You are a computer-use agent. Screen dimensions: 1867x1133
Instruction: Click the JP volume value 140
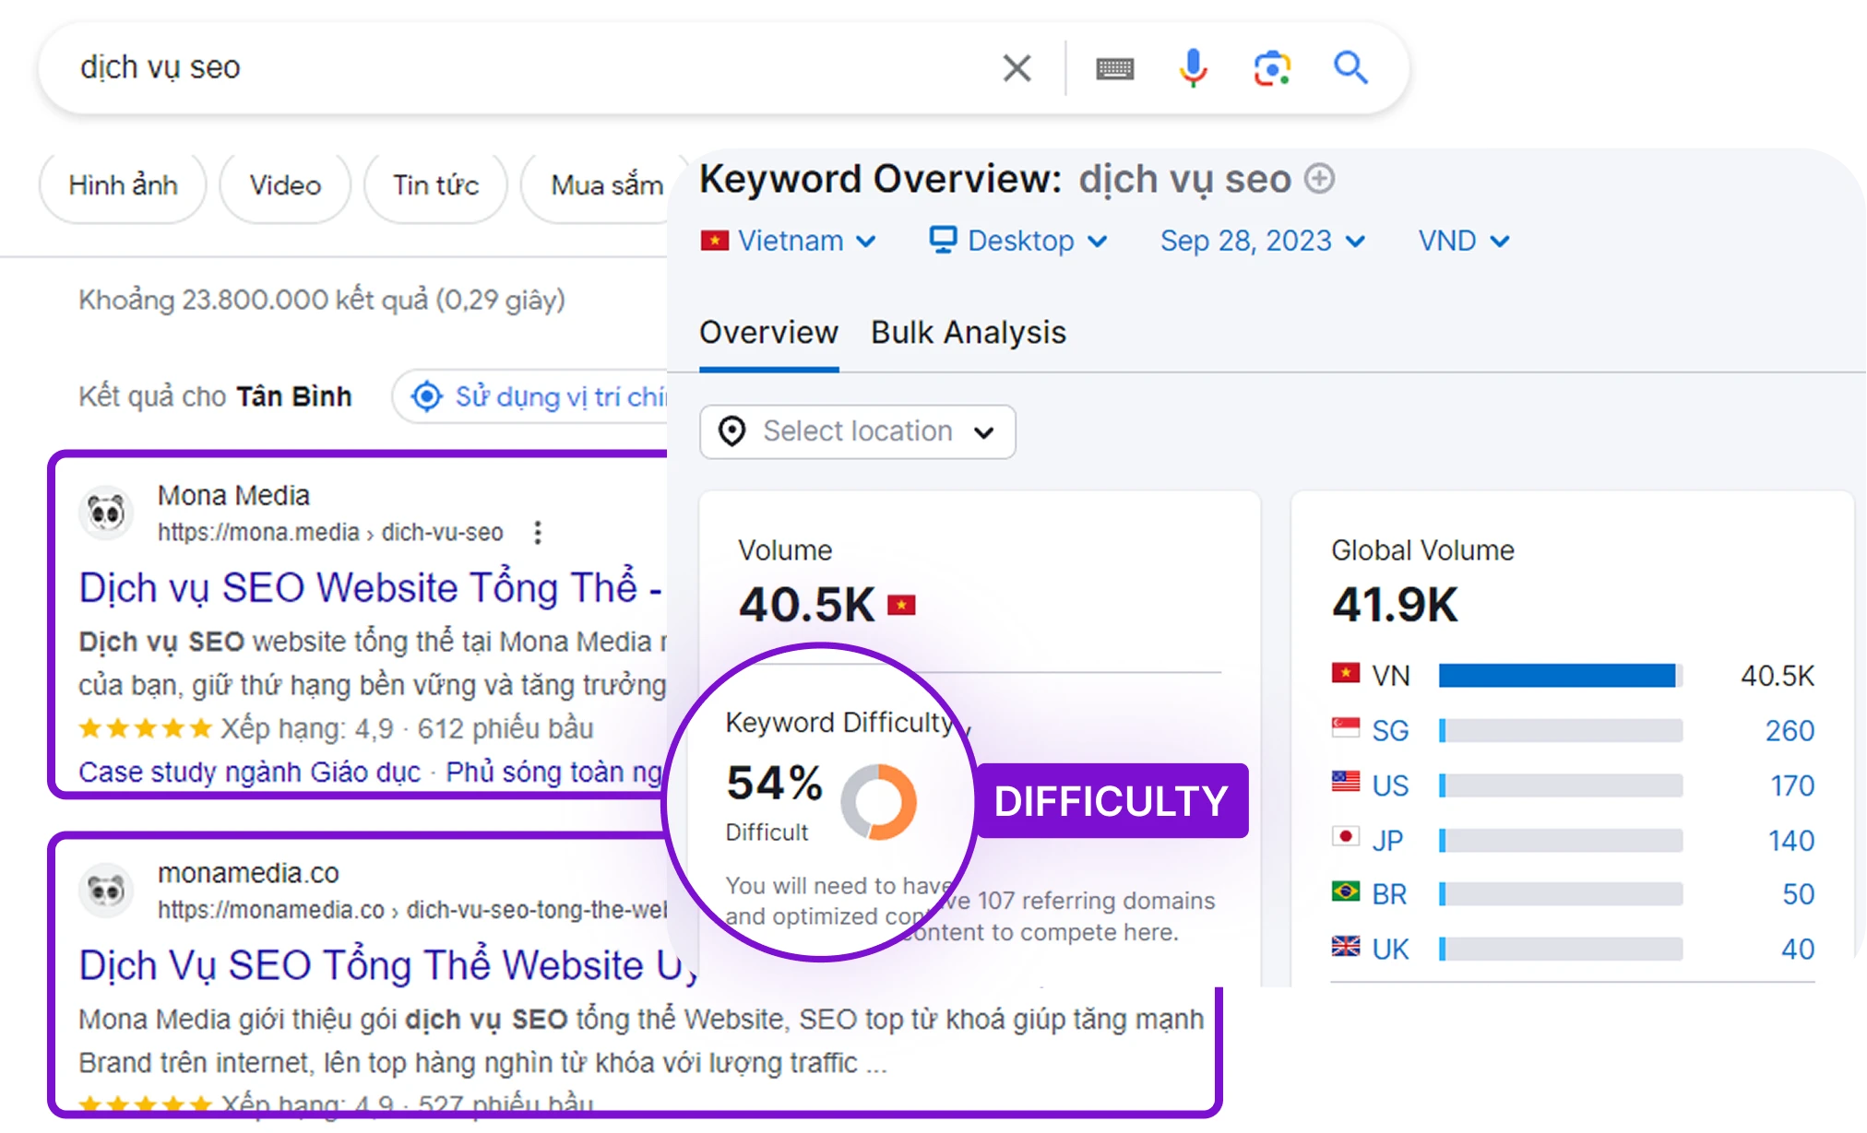[x=1790, y=840]
